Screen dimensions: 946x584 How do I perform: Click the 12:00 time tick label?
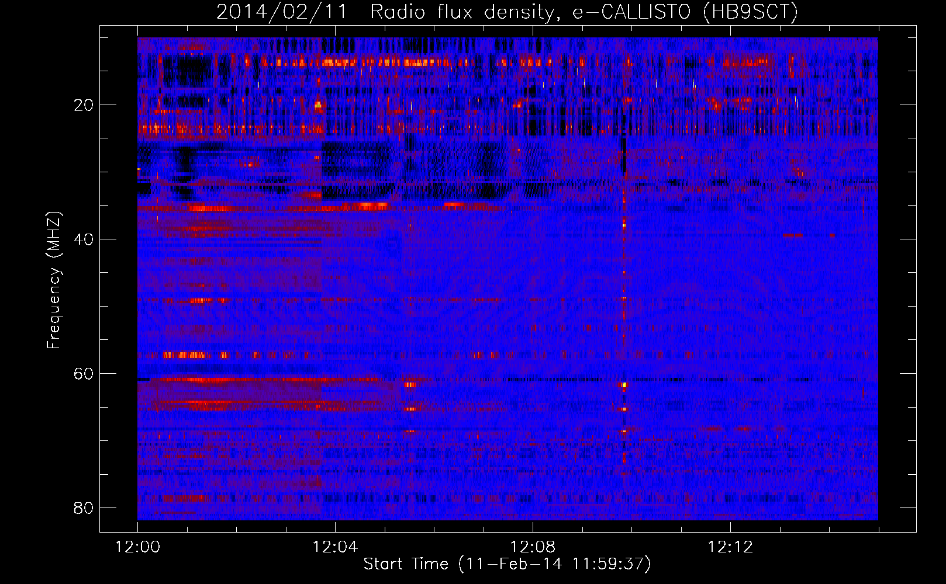tap(137, 547)
